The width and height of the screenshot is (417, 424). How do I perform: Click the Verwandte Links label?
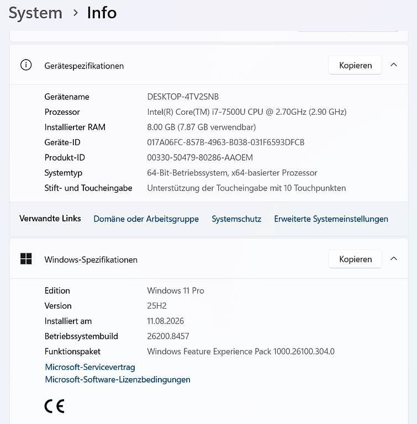click(x=50, y=218)
